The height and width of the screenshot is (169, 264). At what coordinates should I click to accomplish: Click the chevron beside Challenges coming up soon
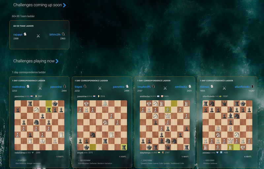(64, 5)
